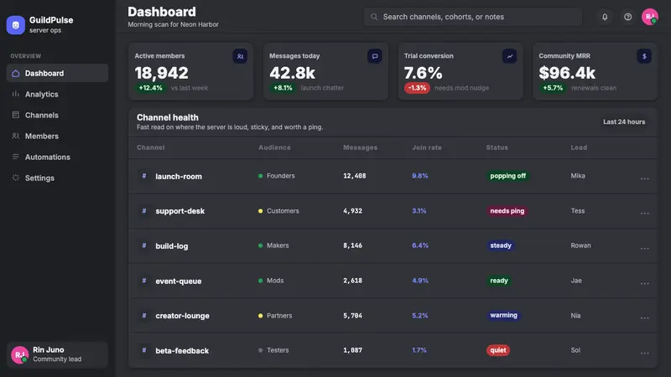Open the help question-mark icon
Image resolution: width=671 pixels, height=377 pixels.
click(x=627, y=17)
